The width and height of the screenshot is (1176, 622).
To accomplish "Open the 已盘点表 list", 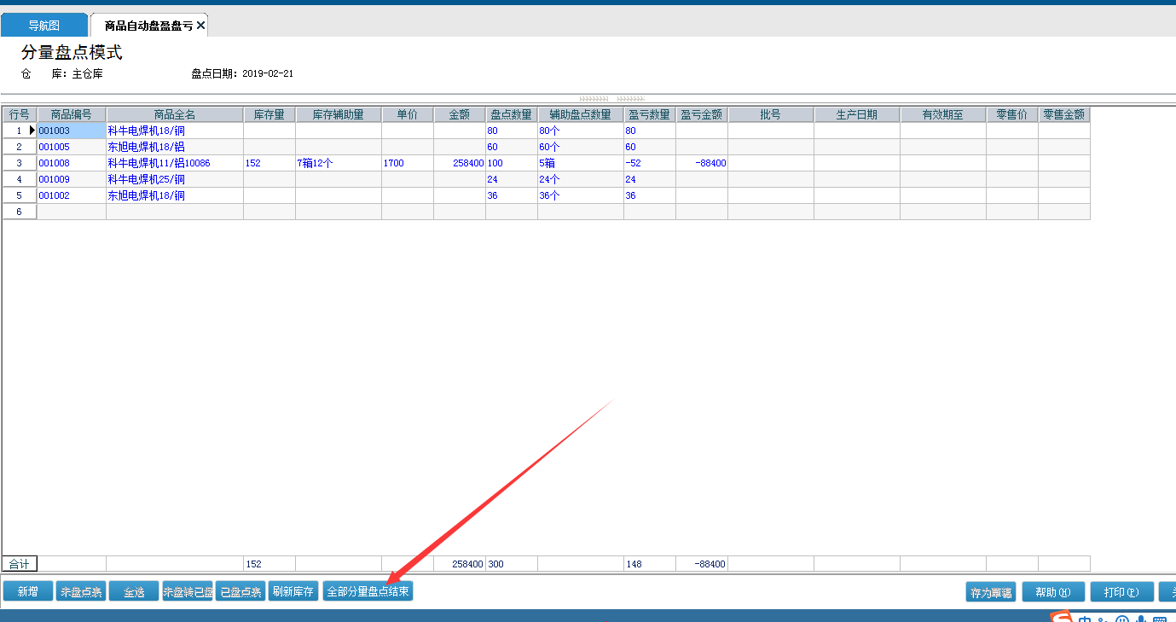I will pos(240,591).
